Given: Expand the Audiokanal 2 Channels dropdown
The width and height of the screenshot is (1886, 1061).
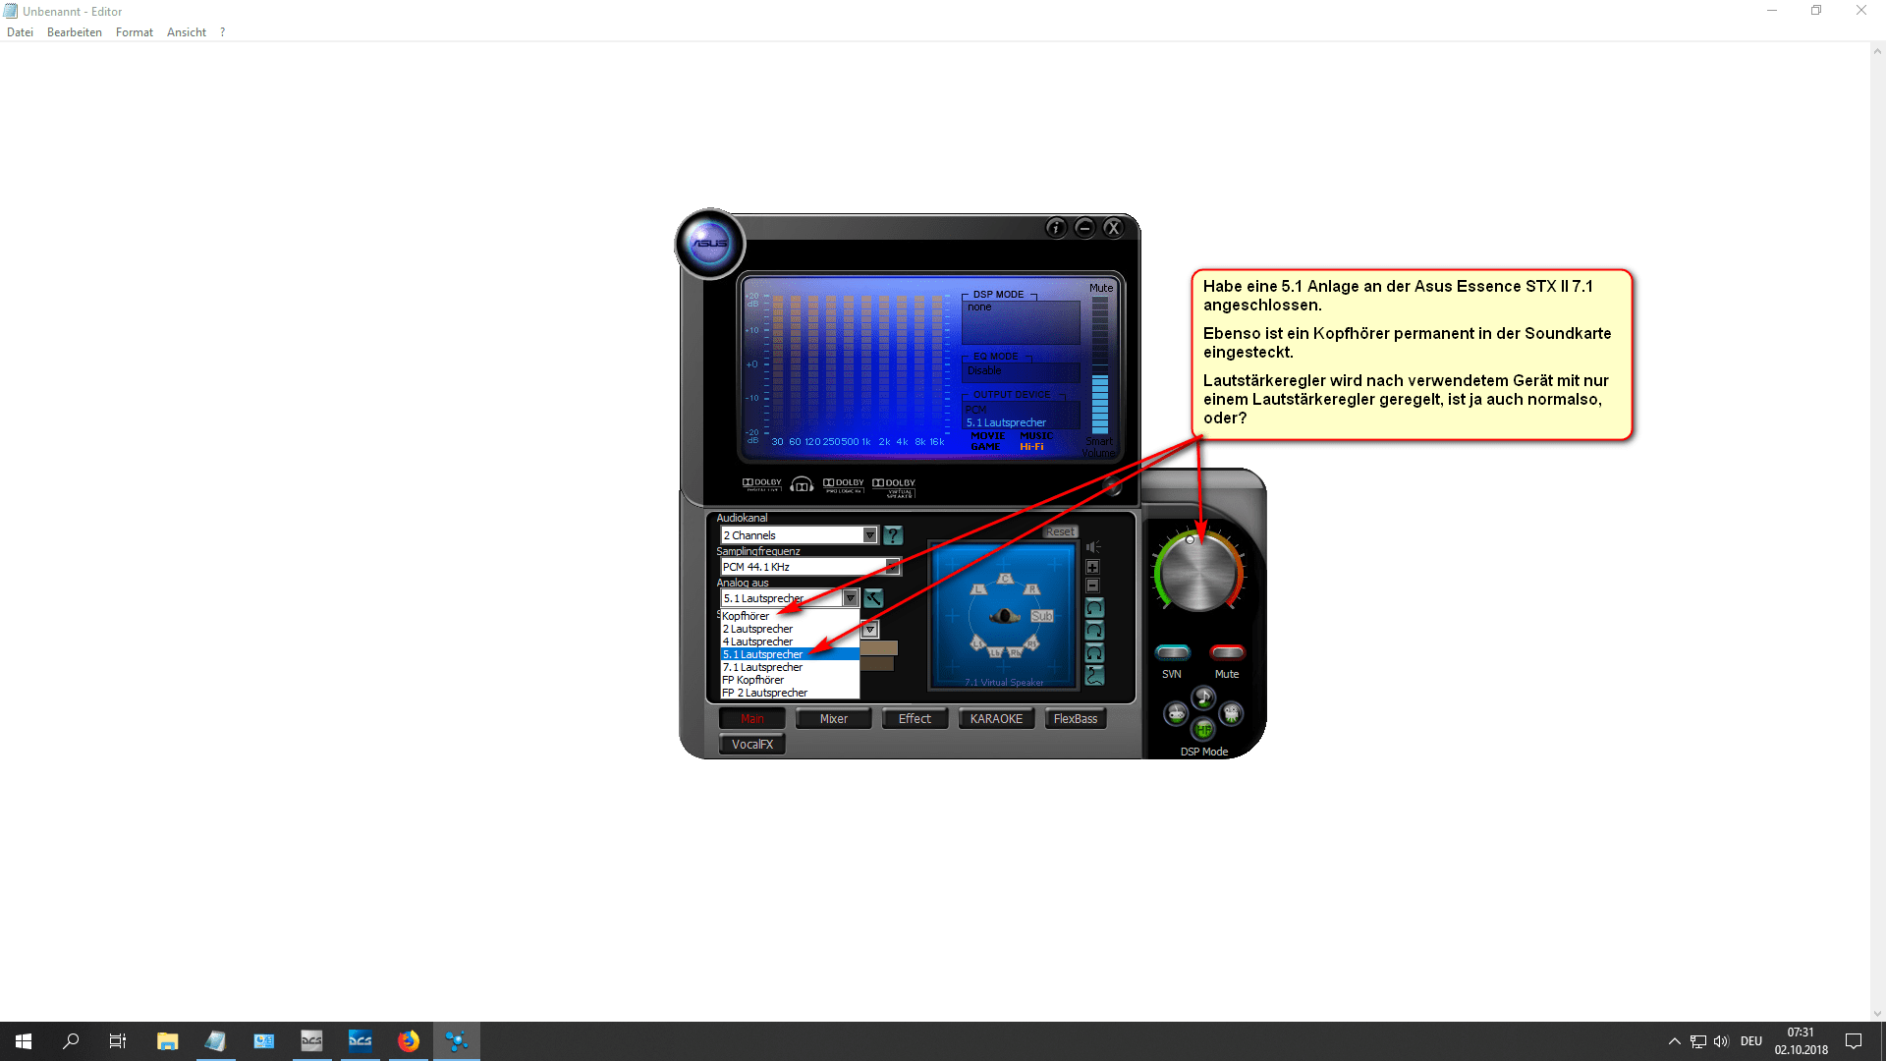Looking at the screenshot, I should 869,535.
